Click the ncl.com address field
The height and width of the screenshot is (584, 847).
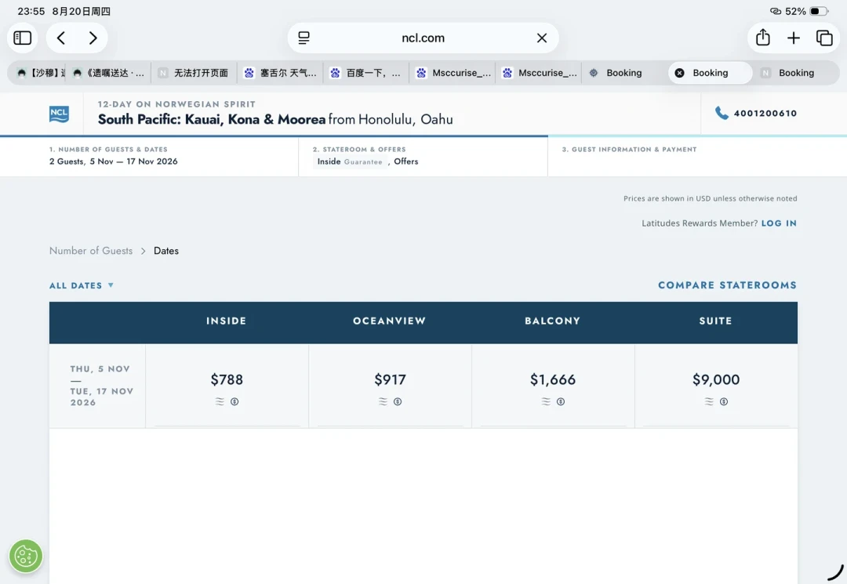coord(423,38)
